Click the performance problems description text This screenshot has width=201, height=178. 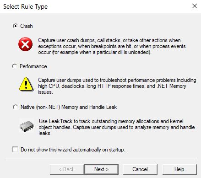pyautogui.click(x=117, y=86)
